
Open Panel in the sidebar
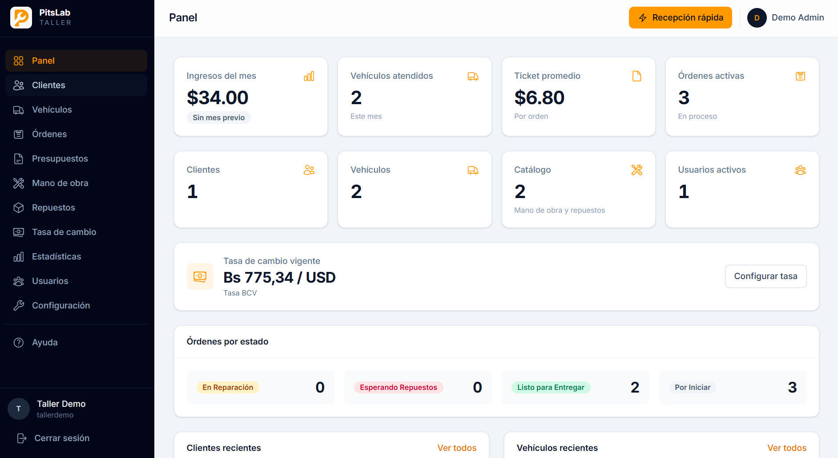click(x=76, y=61)
